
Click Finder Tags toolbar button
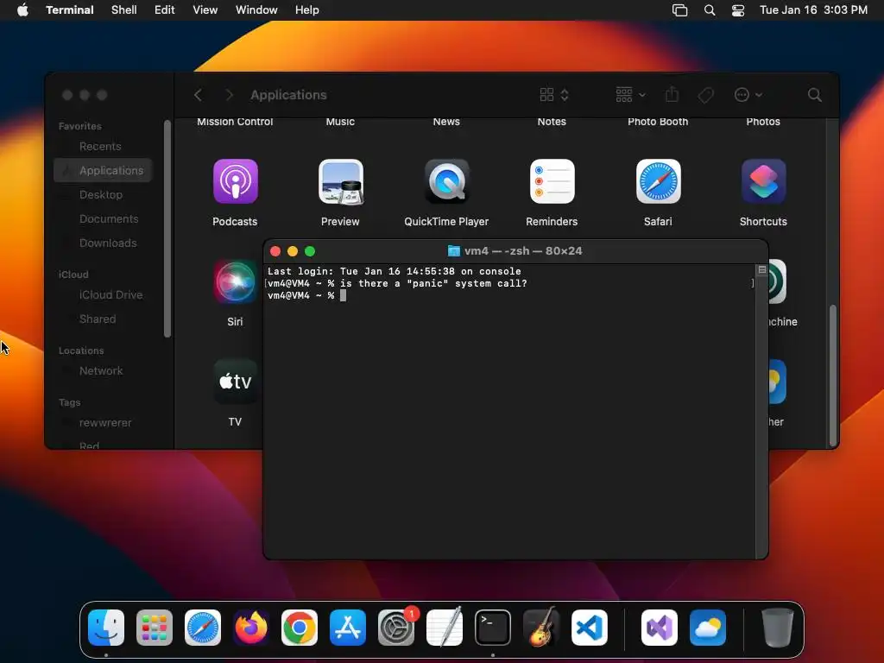[x=706, y=95]
